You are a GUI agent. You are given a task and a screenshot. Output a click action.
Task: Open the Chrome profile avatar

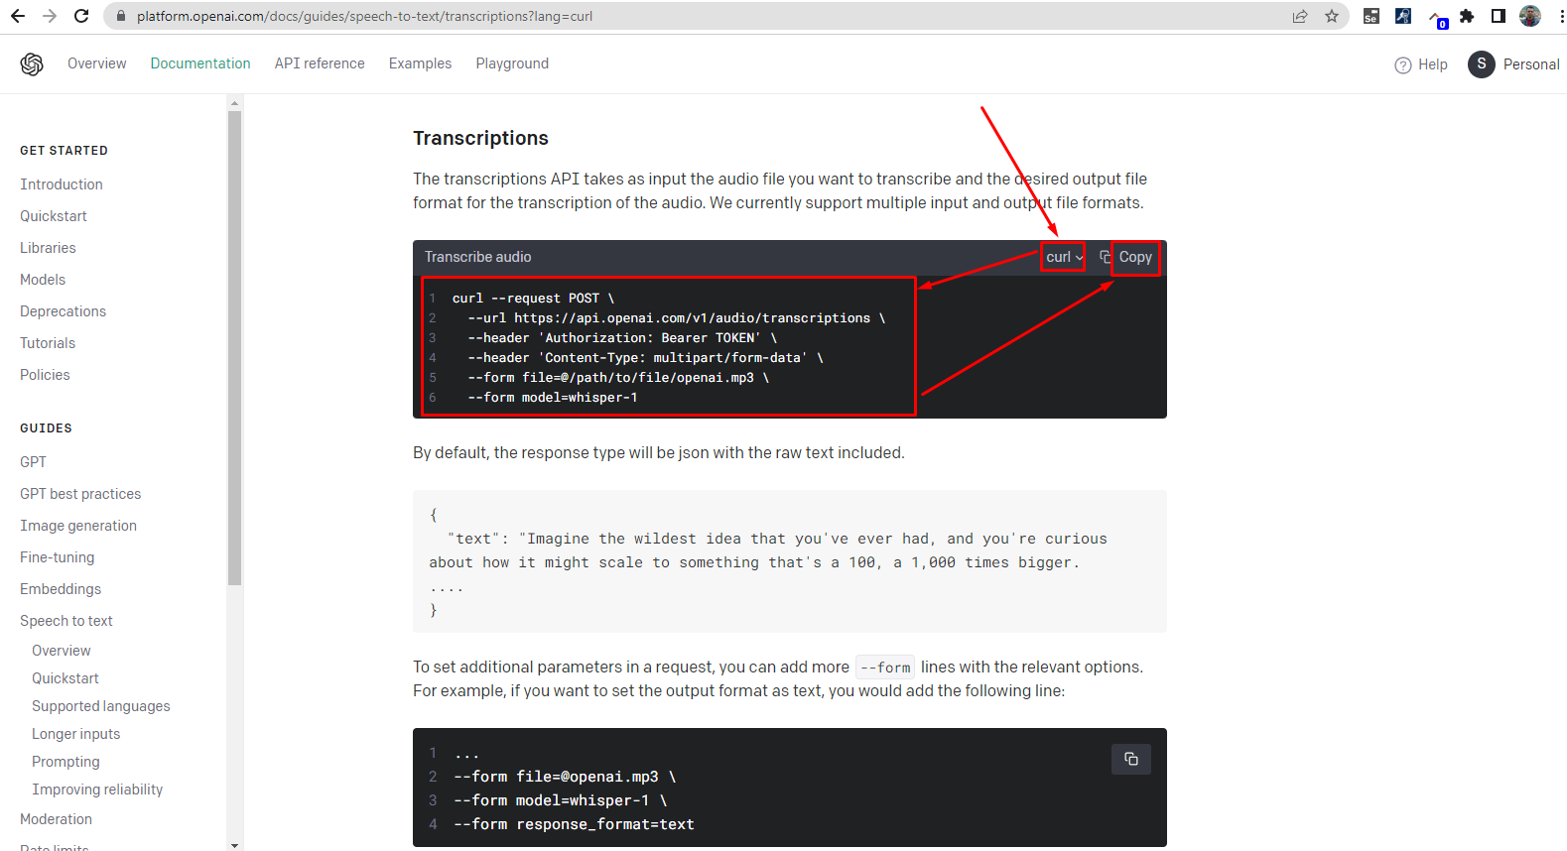[x=1530, y=16]
